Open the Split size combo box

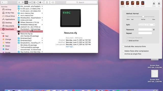pyautogui.click(x=147, y=25)
